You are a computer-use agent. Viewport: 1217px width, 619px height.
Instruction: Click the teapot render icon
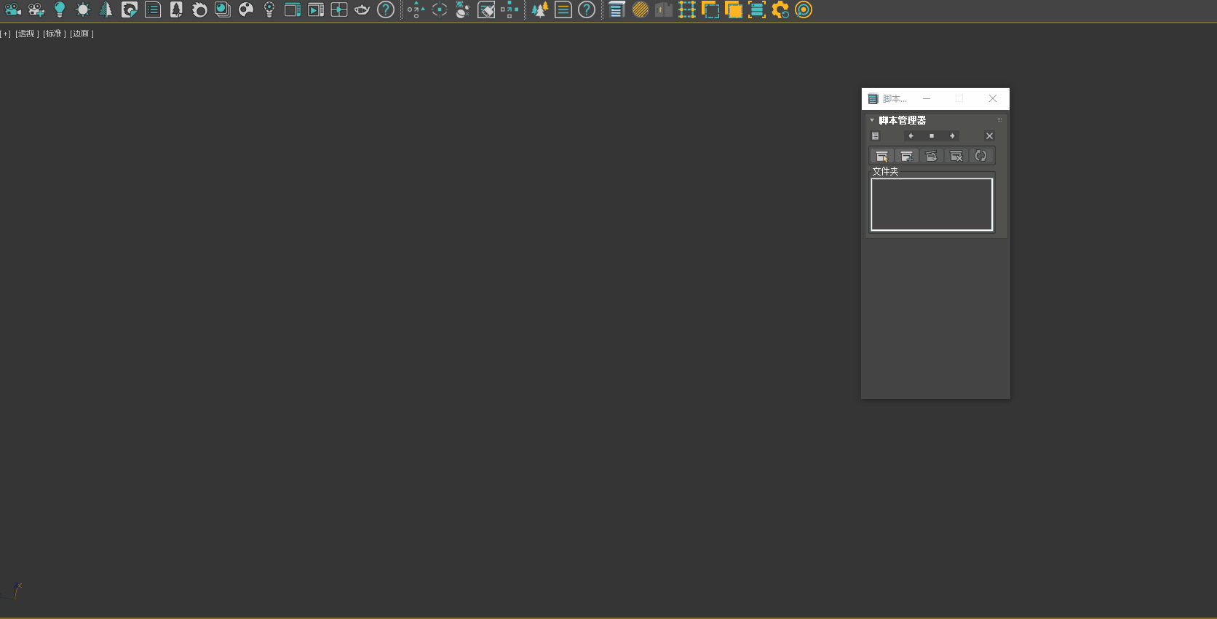[x=362, y=9]
